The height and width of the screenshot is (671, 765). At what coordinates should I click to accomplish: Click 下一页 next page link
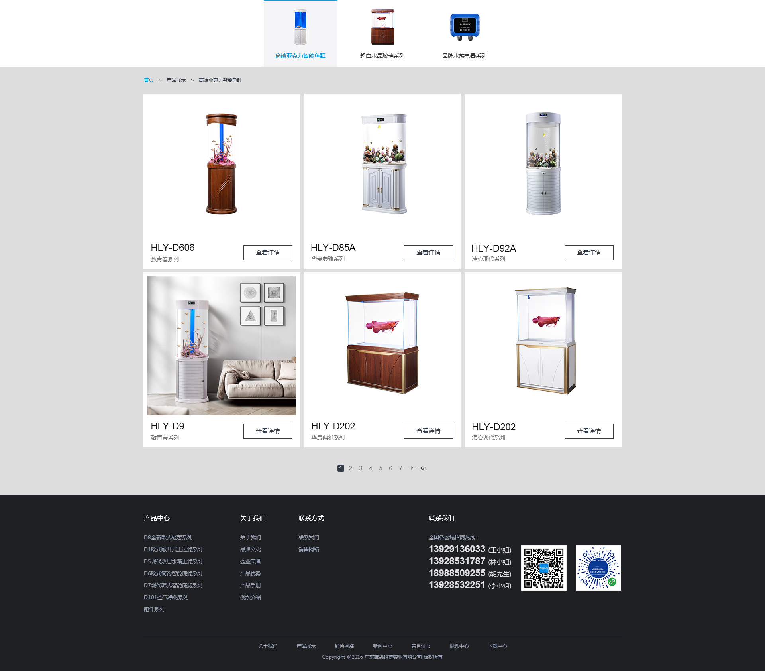click(x=417, y=468)
